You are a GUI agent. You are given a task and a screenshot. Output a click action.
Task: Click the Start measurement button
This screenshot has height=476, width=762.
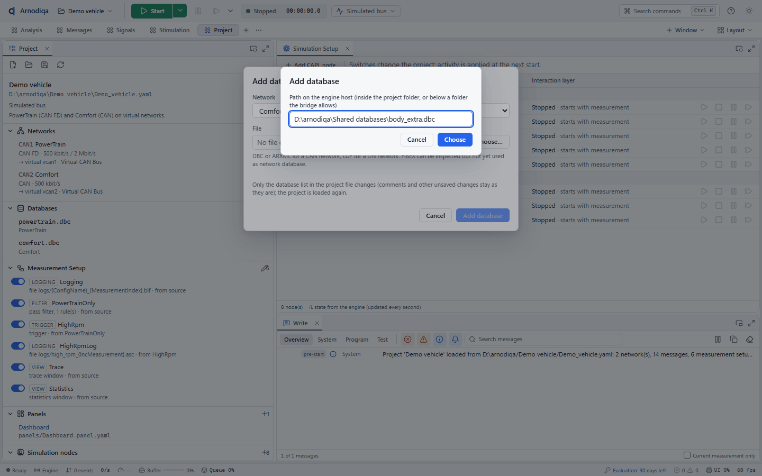click(152, 11)
